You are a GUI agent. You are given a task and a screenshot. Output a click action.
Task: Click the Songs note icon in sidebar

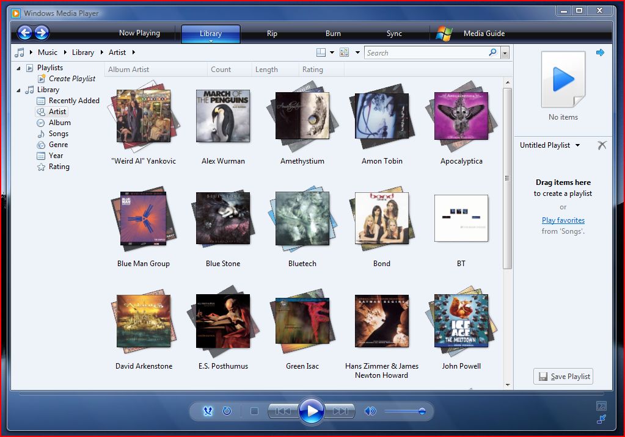(x=41, y=134)
